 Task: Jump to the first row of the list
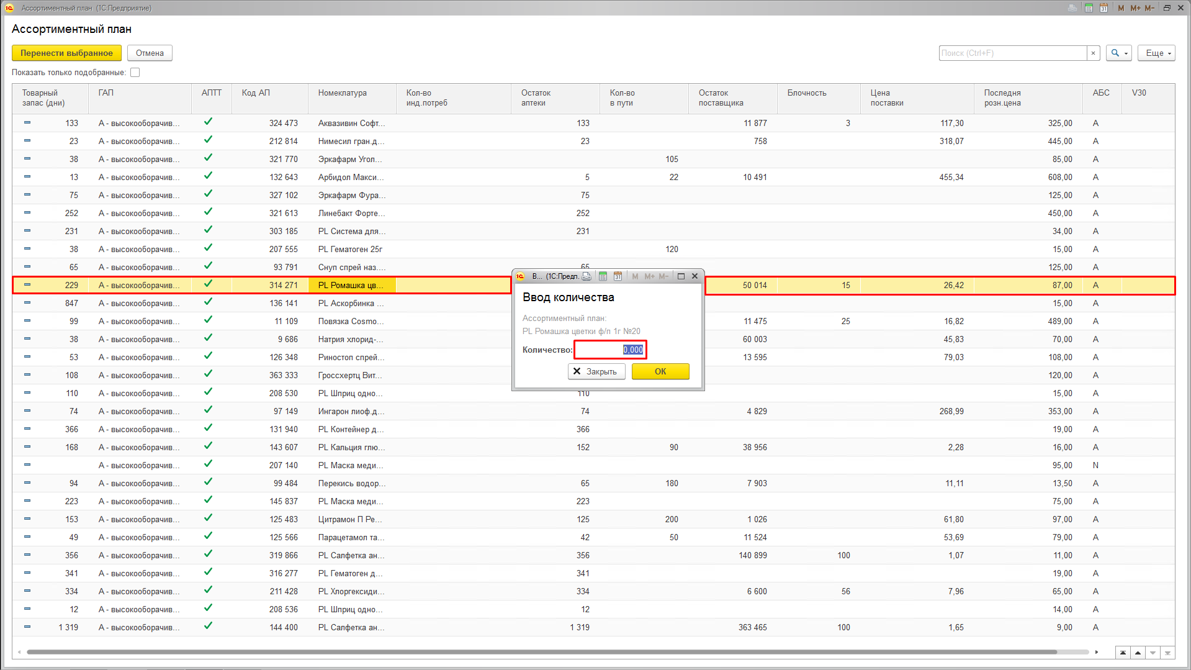1123,653
